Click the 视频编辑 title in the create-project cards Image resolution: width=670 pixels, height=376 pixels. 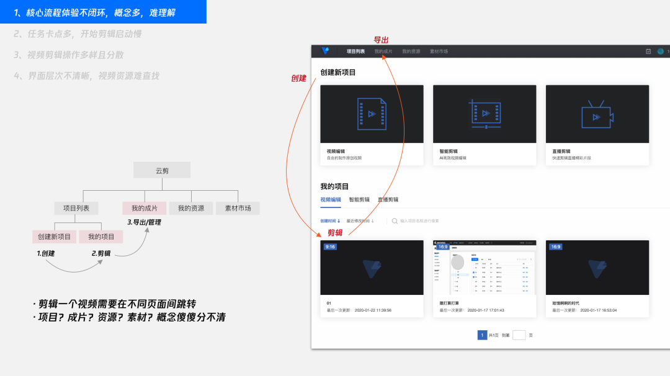click(336, 151)
